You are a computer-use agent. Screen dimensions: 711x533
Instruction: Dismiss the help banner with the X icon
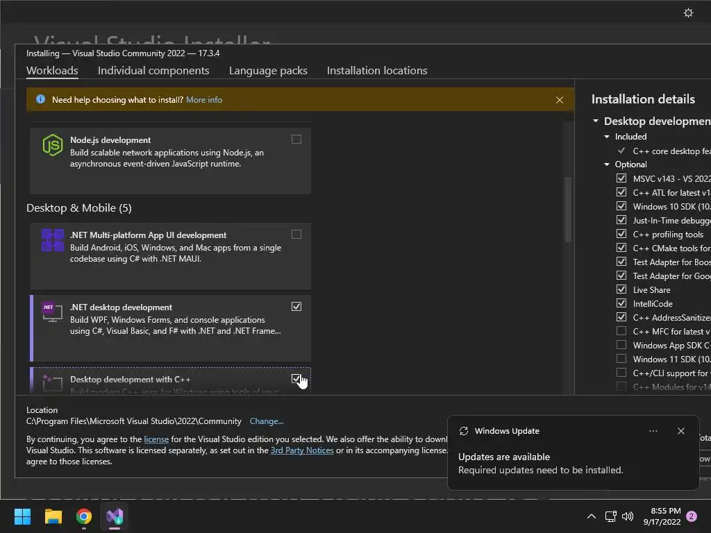560,100
